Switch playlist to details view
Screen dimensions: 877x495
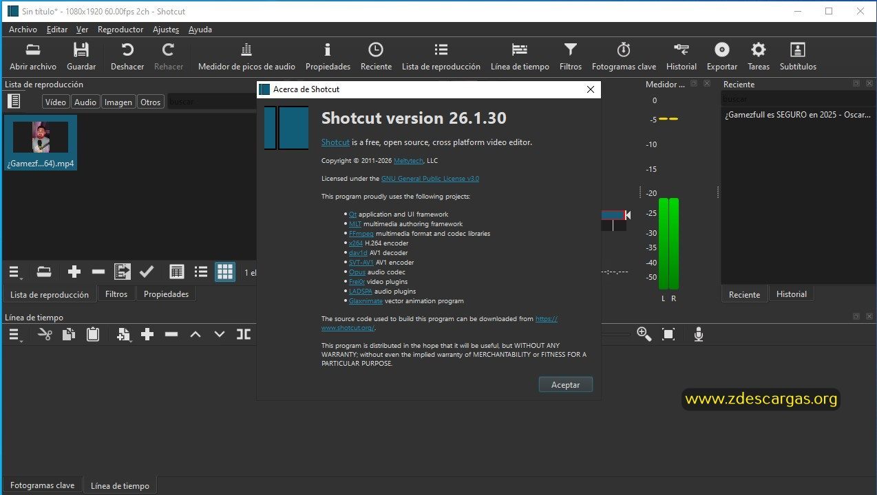click(177, 272)
